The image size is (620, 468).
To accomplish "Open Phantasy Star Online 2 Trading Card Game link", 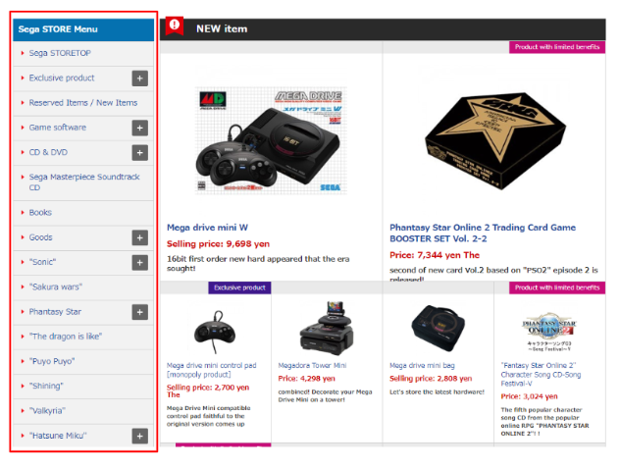I will 483,233.
